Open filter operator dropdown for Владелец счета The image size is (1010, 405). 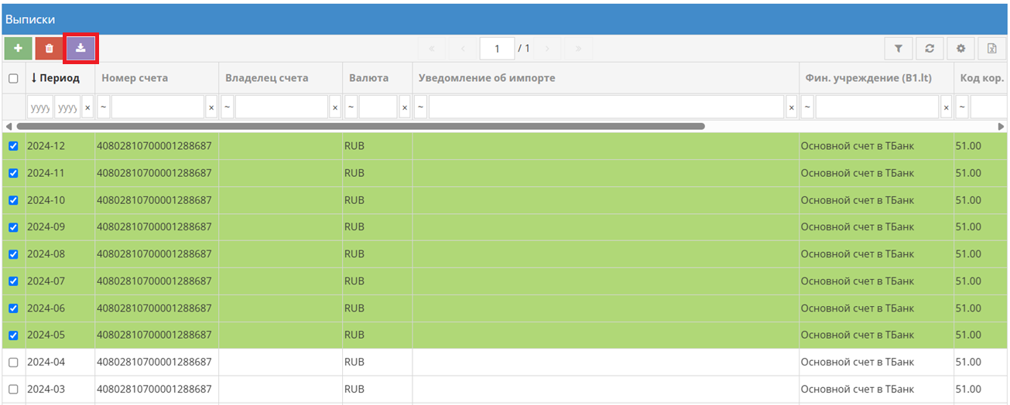(227, 107)
